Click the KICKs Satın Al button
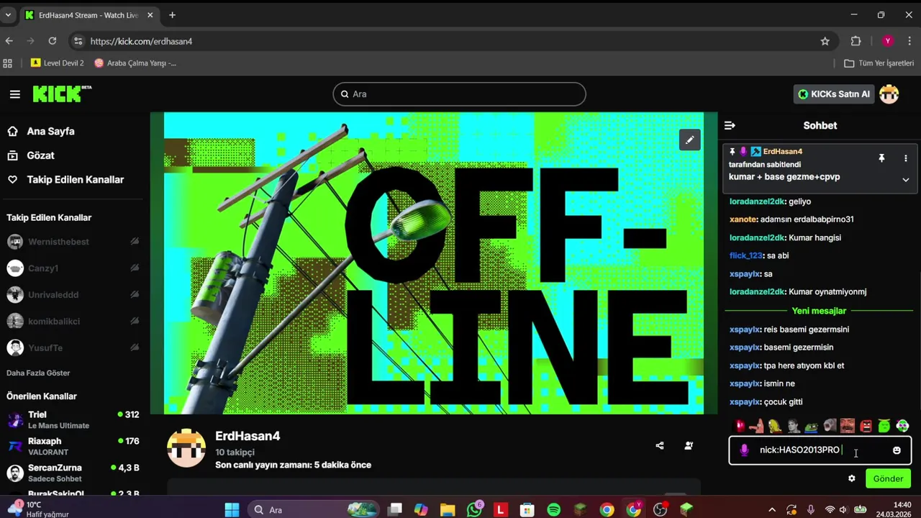Image resolution: width=921 pixels, height=518 pixels. [x=833, y=94]
